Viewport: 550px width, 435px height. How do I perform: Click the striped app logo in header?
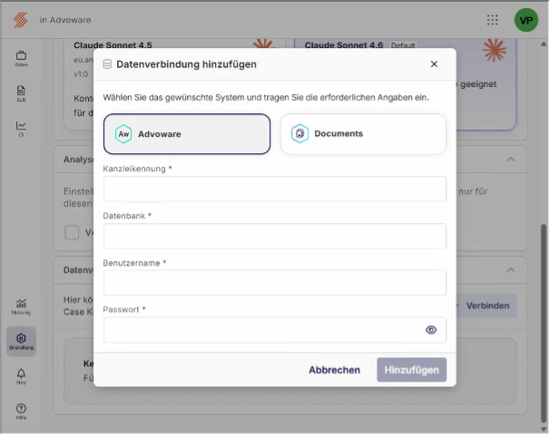coord(21,20)
